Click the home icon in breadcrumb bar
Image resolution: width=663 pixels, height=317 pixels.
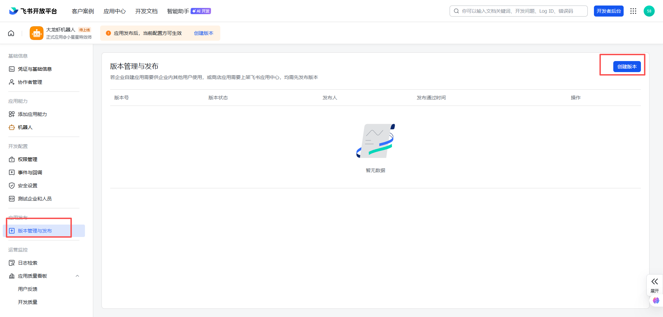11,33
